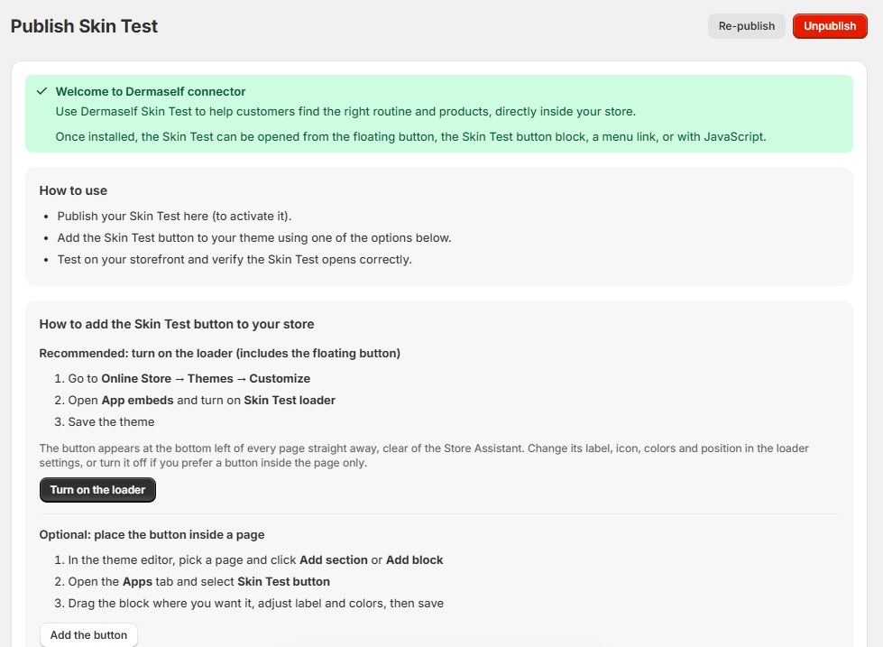Click step 'Open App embeds and turn on Skin Test loader'
The width and height of the screenshot is (883, 647).
click(x=202, y=400)
